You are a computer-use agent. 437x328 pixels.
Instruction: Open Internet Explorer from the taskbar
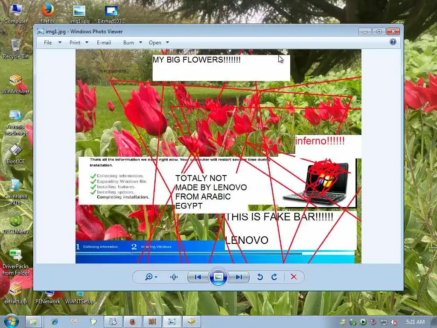(x=54, y=322)
